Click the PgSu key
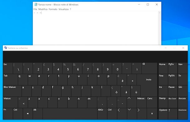The width and height of the screenshot is (190, 122). (173, 68)
